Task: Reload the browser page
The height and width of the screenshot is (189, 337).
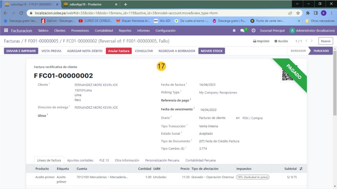Action: (x=21, y=13)
